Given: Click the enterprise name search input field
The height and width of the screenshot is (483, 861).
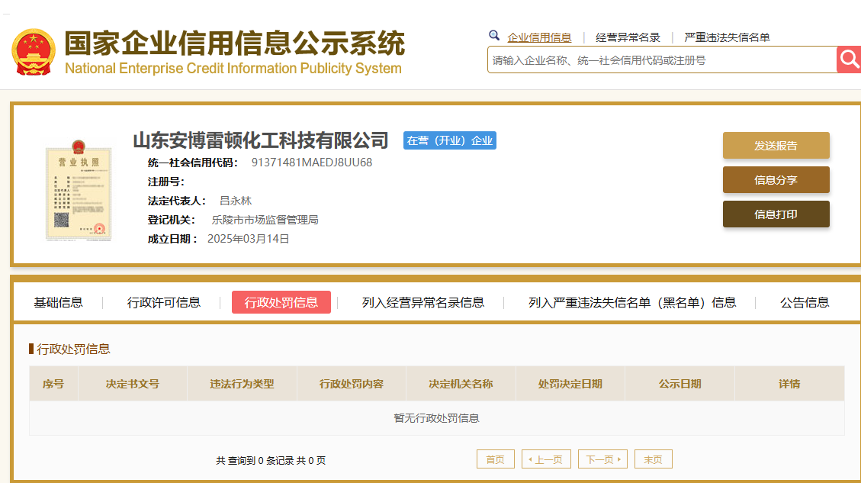Looking at the screenshot, I should pyautogui.click(x=661, y=60).
